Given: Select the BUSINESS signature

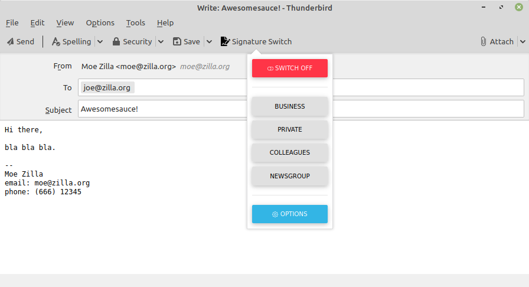Looking at the screenshot, I should (289, 106).
